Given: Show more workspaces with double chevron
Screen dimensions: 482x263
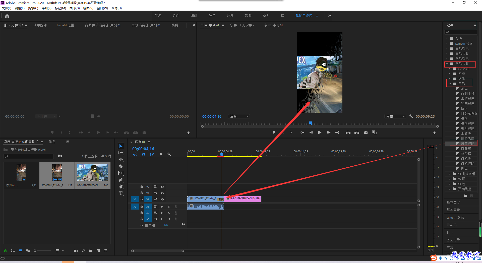Looking at the screenshot, I should pyautogui.click(x=329, y=16).
